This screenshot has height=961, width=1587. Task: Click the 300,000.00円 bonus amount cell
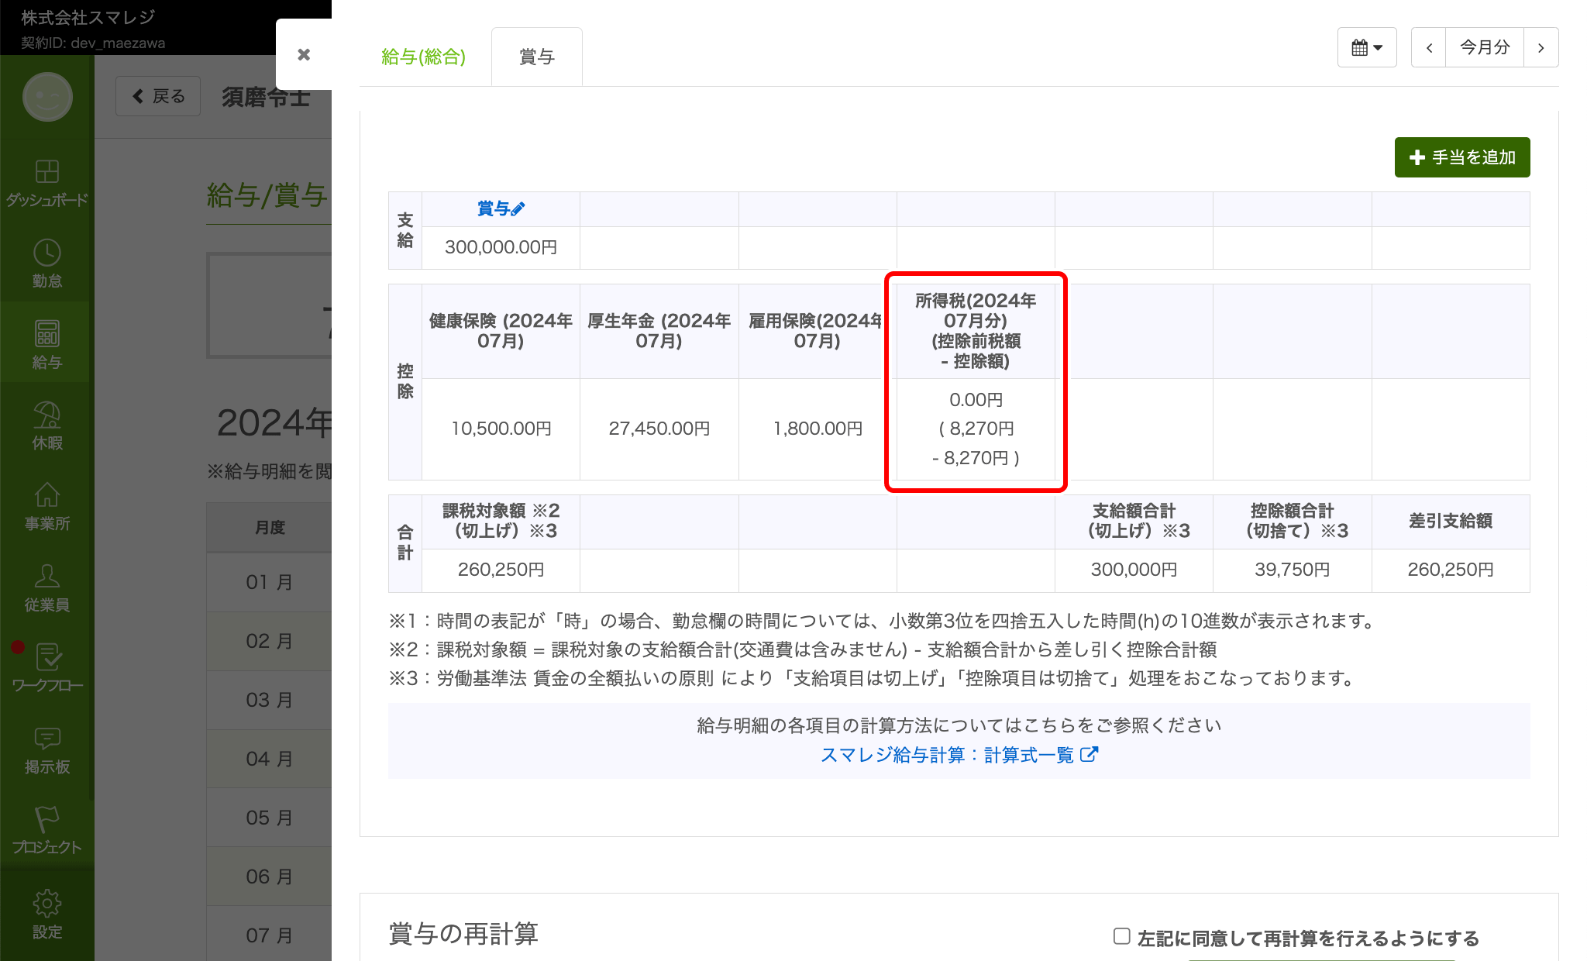pos(501,247)
